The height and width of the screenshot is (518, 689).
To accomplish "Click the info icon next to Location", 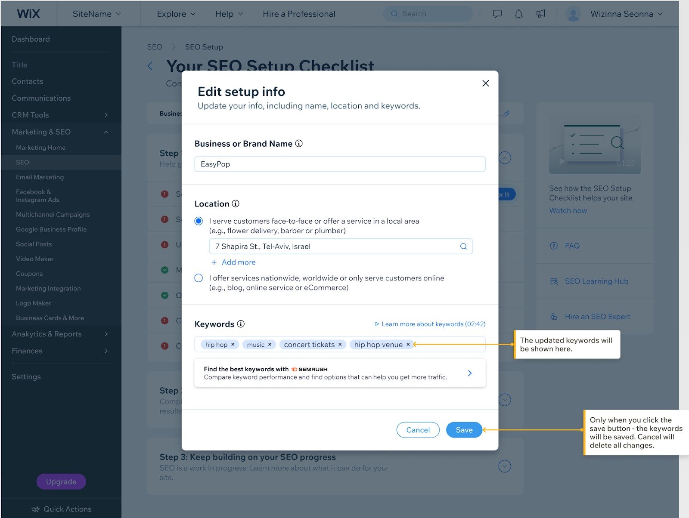I will tap(236, 203).
